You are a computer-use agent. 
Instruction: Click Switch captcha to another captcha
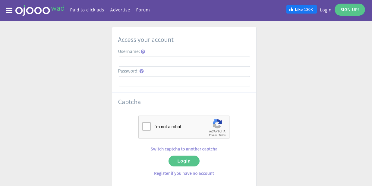tap(184, 149)
